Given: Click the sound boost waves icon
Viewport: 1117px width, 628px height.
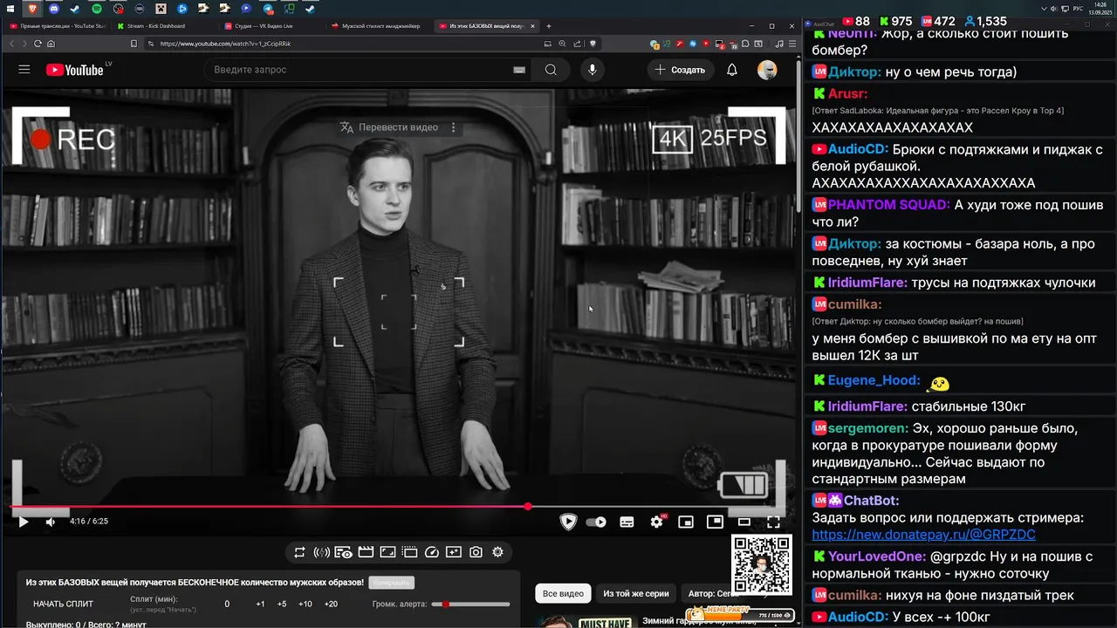Looking at the screenshot, I should tap(321, 552).
